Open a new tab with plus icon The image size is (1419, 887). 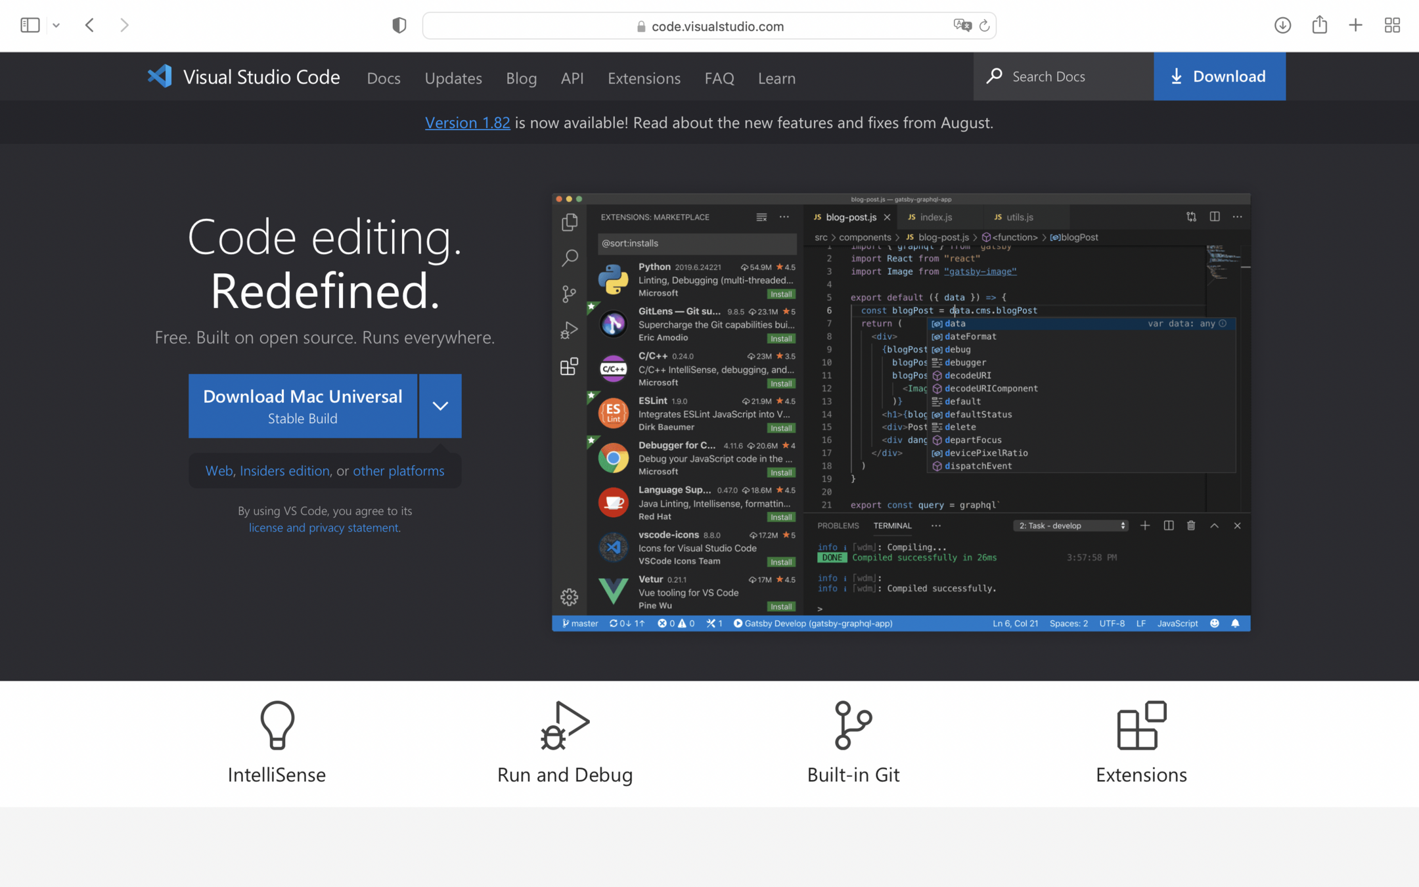pos(1355,26)
